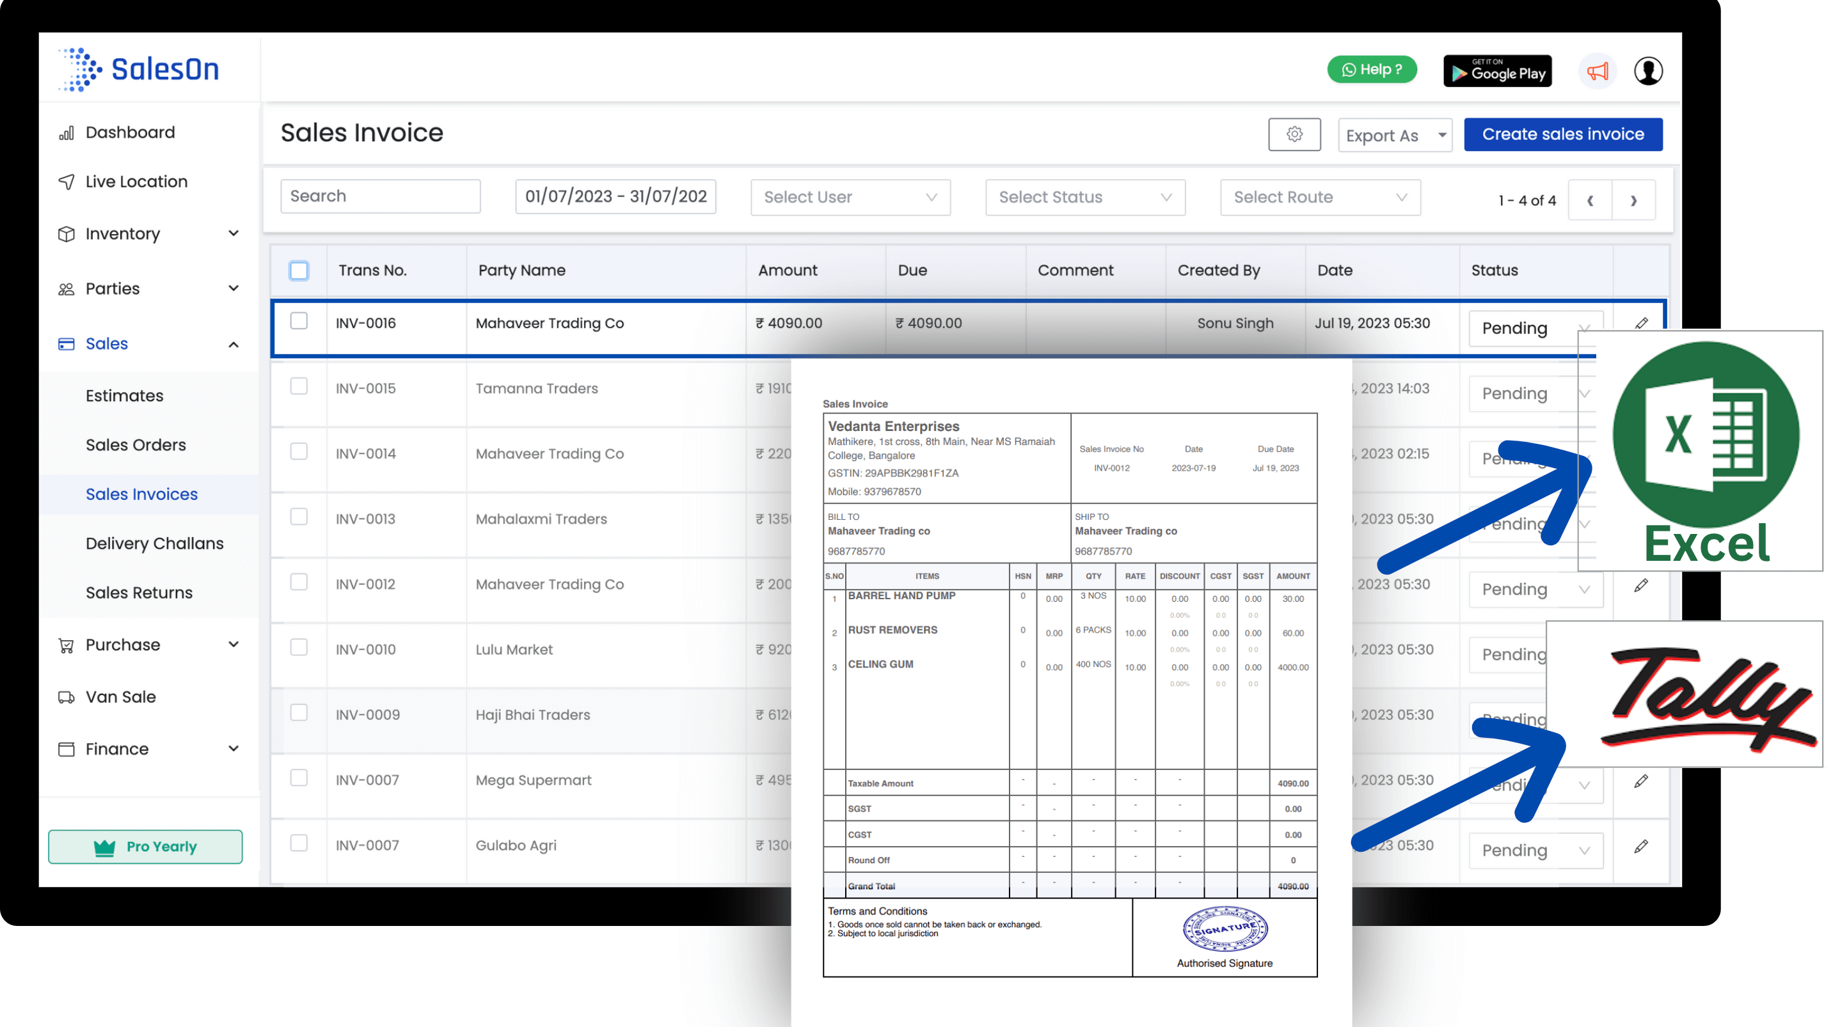Open the Sales Invoices menu item
Image resolution: width=1840 pixels, height=1027 pixels.
tap(141, 494)
